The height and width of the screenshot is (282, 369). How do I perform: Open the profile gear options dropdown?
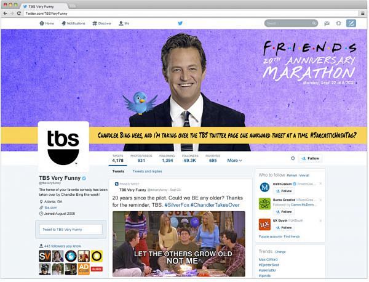click(293, 158)
